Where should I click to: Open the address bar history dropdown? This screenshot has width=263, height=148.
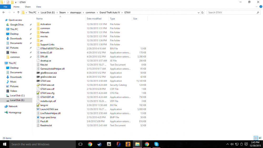[x=198, y=13]
